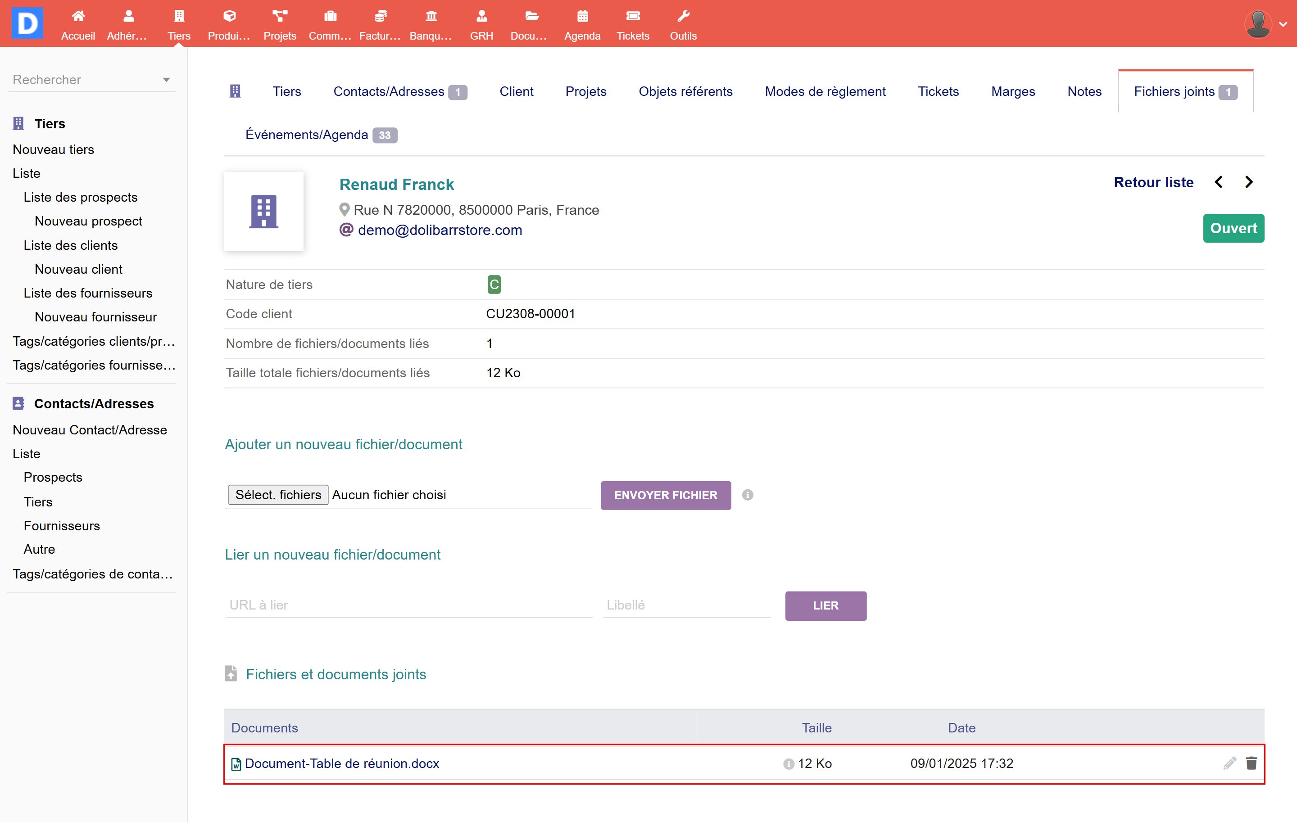Open Liste des fournisseurs in sidebar
Image resolution: width=1297 pixels, height=822 pixels.
pos(88,293)
